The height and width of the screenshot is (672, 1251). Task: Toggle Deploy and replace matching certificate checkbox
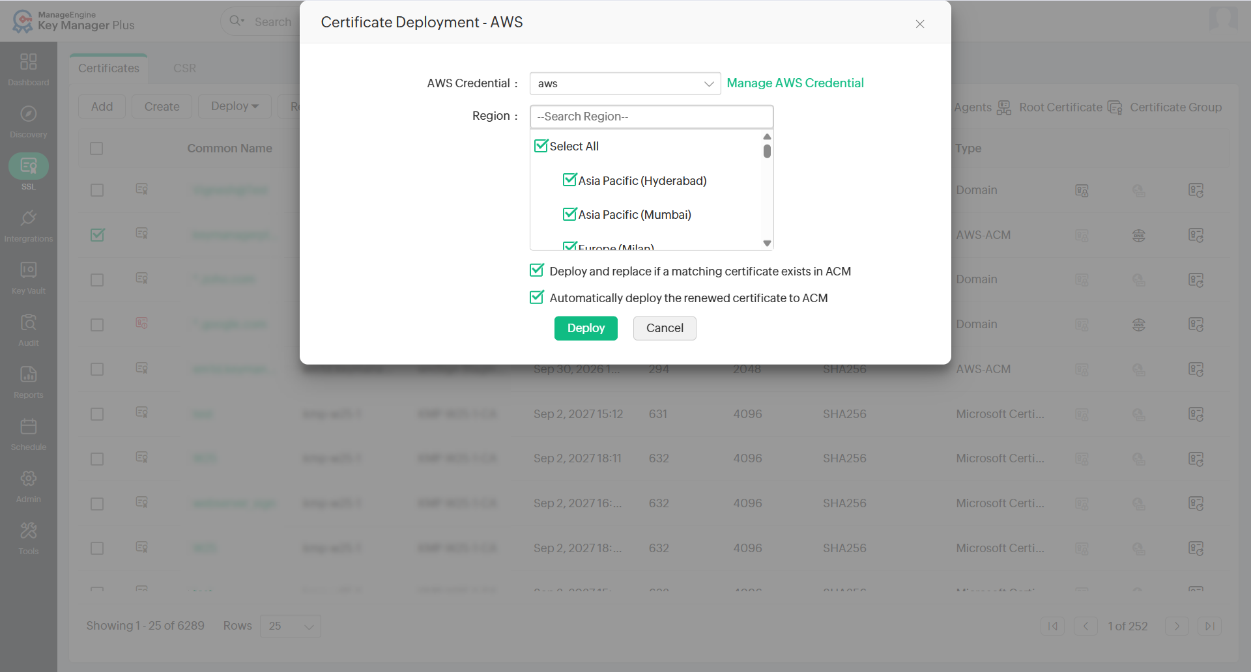[537, 270]
